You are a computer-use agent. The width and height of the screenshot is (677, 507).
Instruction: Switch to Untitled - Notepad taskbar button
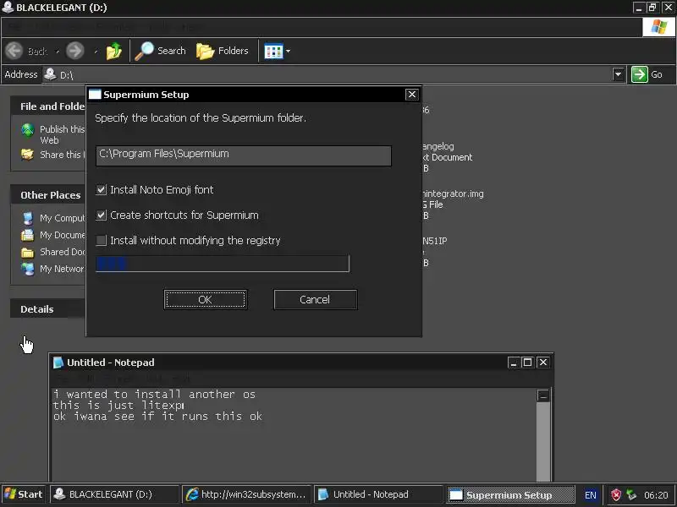(x=378, y=494)
